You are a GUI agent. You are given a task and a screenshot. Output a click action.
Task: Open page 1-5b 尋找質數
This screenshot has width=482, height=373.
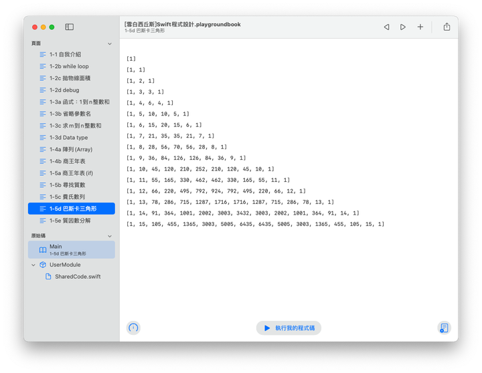coord(72,185)
